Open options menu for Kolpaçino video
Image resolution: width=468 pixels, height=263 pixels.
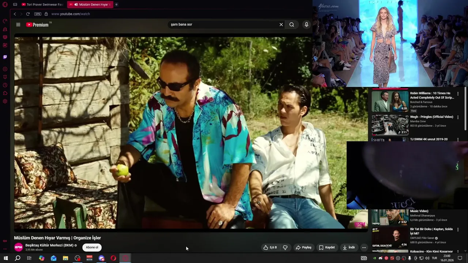(458, 252)
